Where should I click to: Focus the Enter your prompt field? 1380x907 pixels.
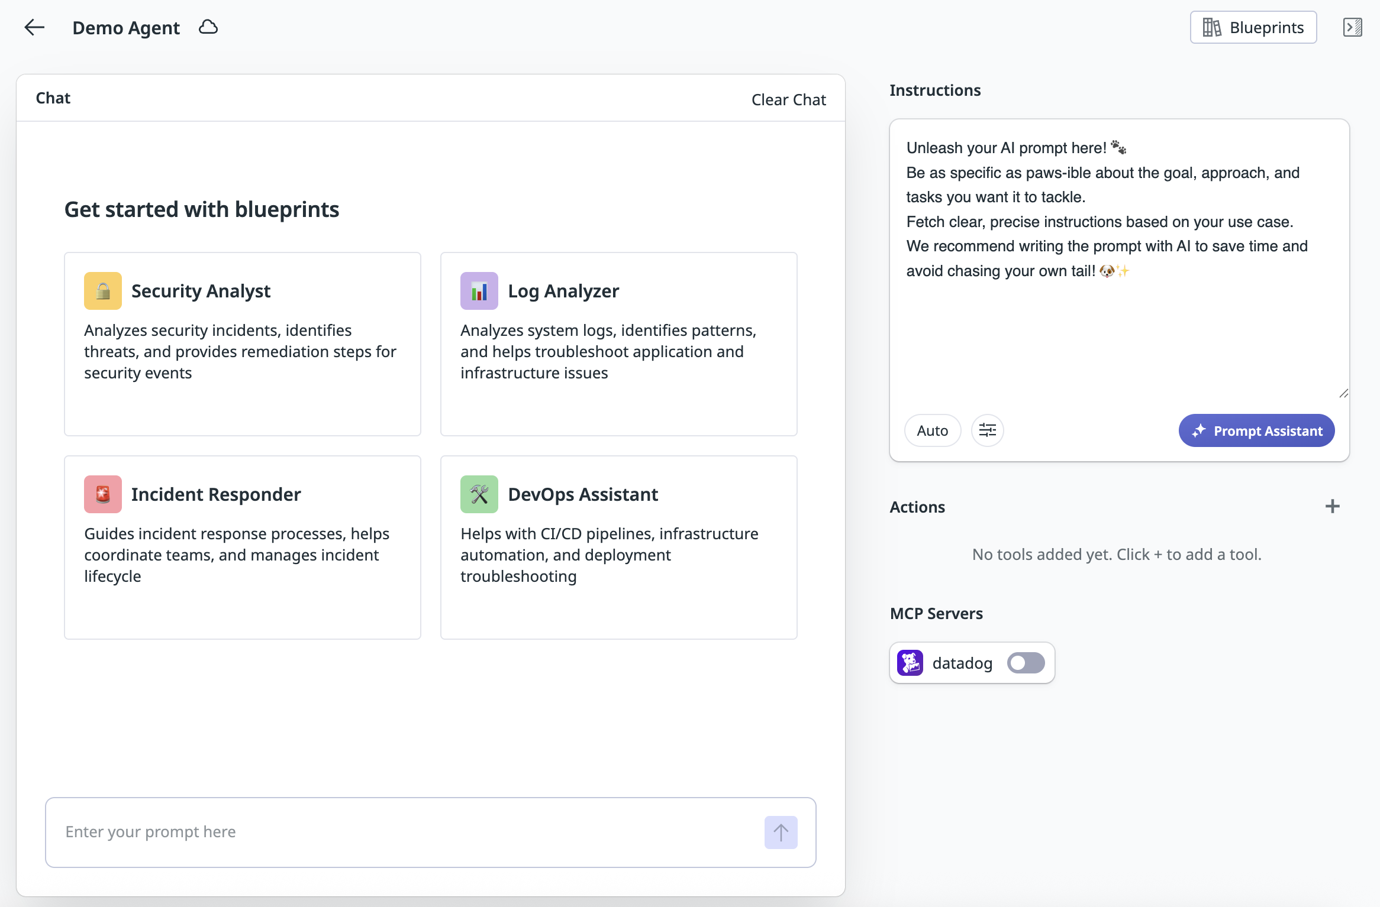click(x=402, y=832)
